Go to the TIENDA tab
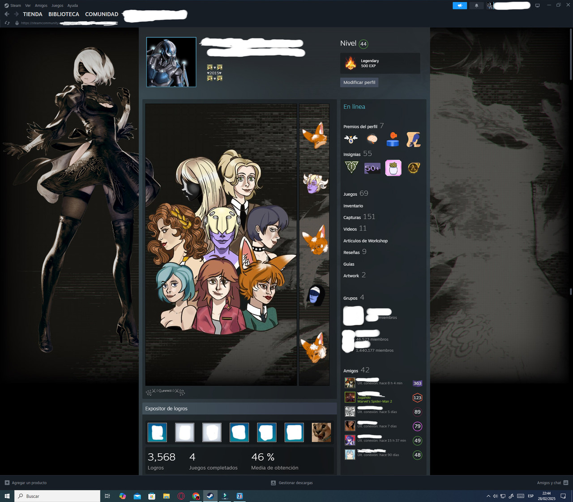The height and width of the screenshot is (502, 573). coord(33,14)
